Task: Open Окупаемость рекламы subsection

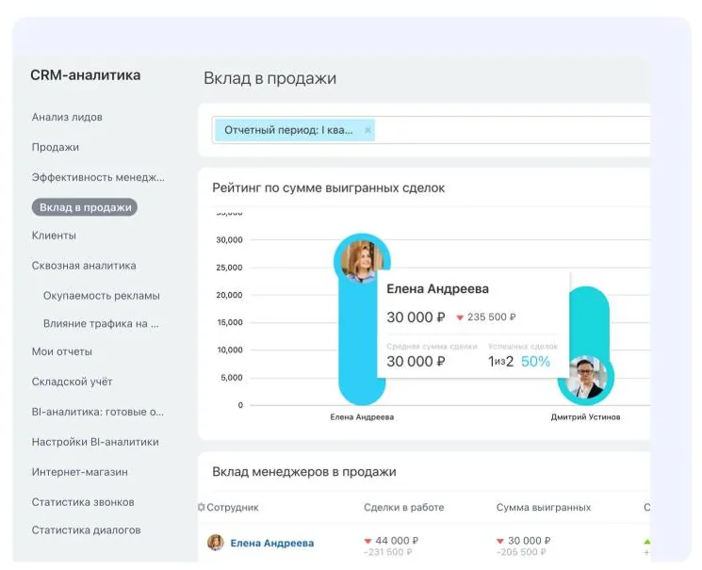Action: click(x=102, y=296)
